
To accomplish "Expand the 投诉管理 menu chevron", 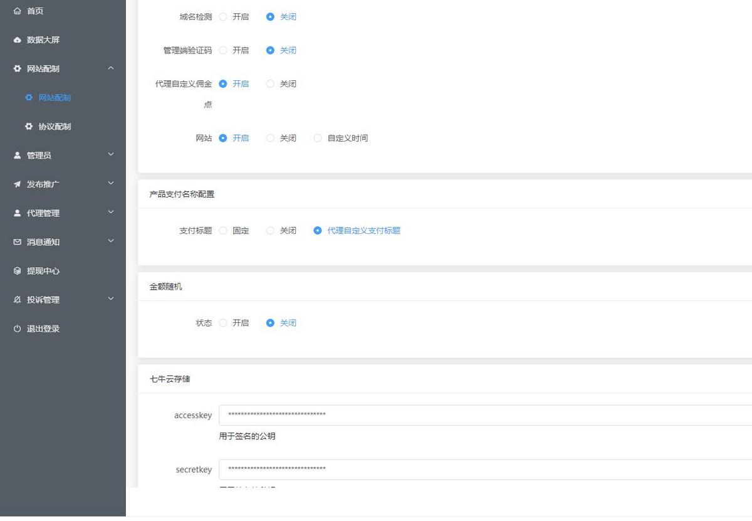I will (111, 298).
